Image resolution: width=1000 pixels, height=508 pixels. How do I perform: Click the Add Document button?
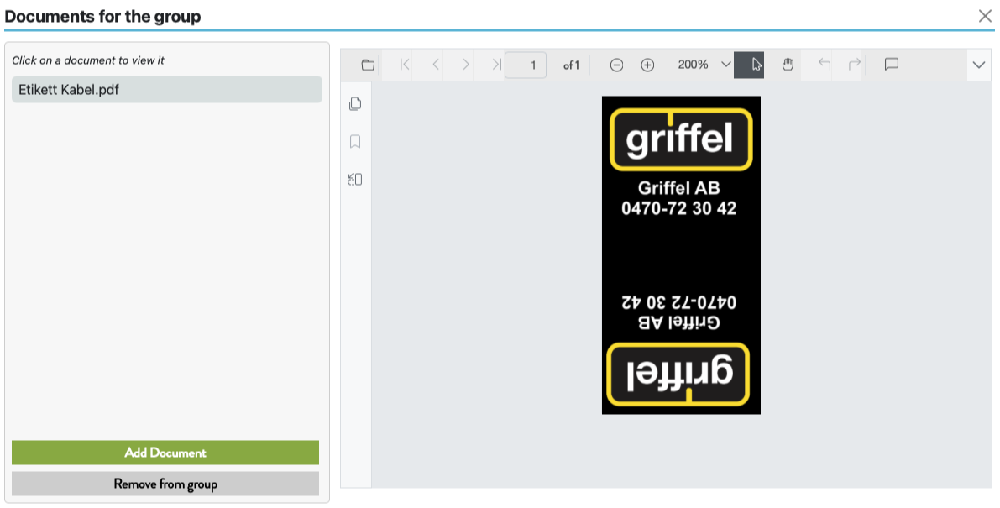coord(165,453)
